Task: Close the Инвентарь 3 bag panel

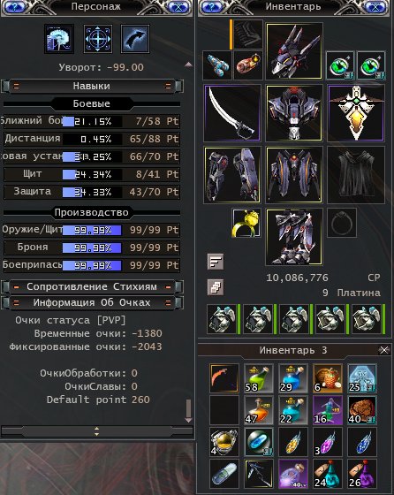Action: click(384, 350)
